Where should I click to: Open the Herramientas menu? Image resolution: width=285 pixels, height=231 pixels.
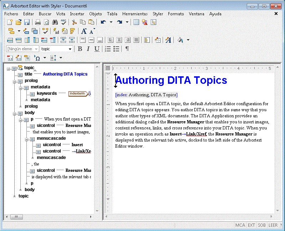tap(135, 14)
